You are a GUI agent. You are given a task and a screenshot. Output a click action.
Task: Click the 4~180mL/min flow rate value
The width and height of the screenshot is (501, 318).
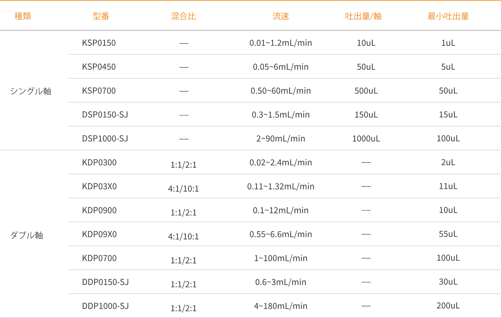coord(280,306)
